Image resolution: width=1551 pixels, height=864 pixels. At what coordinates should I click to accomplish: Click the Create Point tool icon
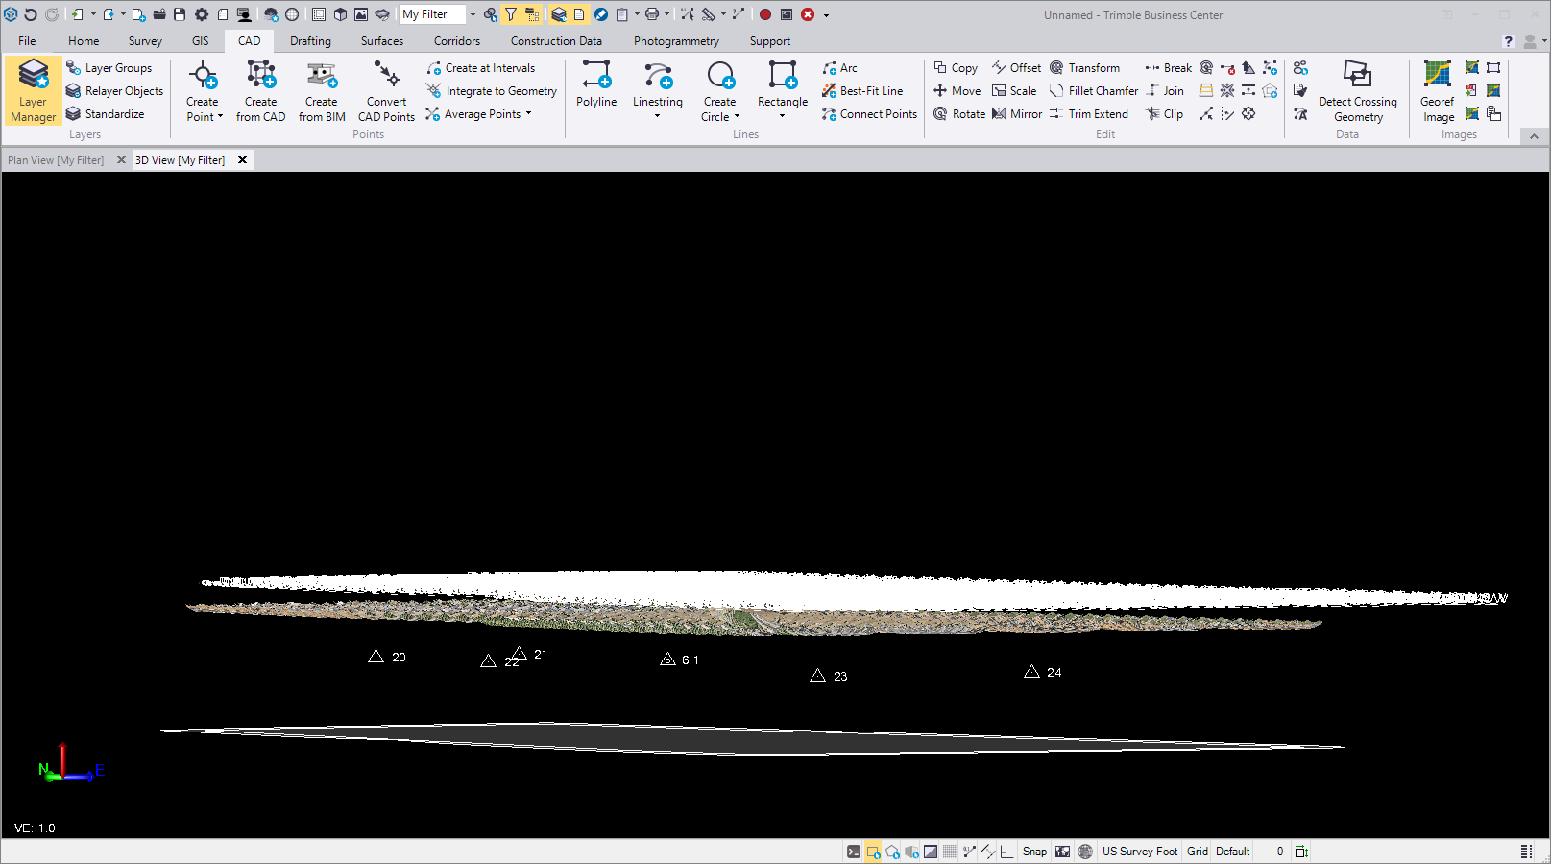203,76
